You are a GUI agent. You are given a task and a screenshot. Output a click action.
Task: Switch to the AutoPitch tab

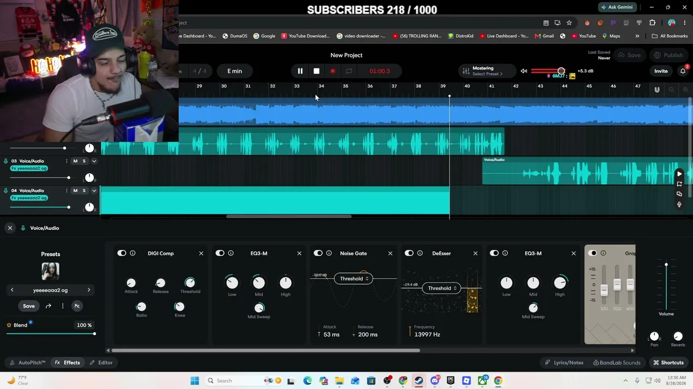[x=28, y=363]
